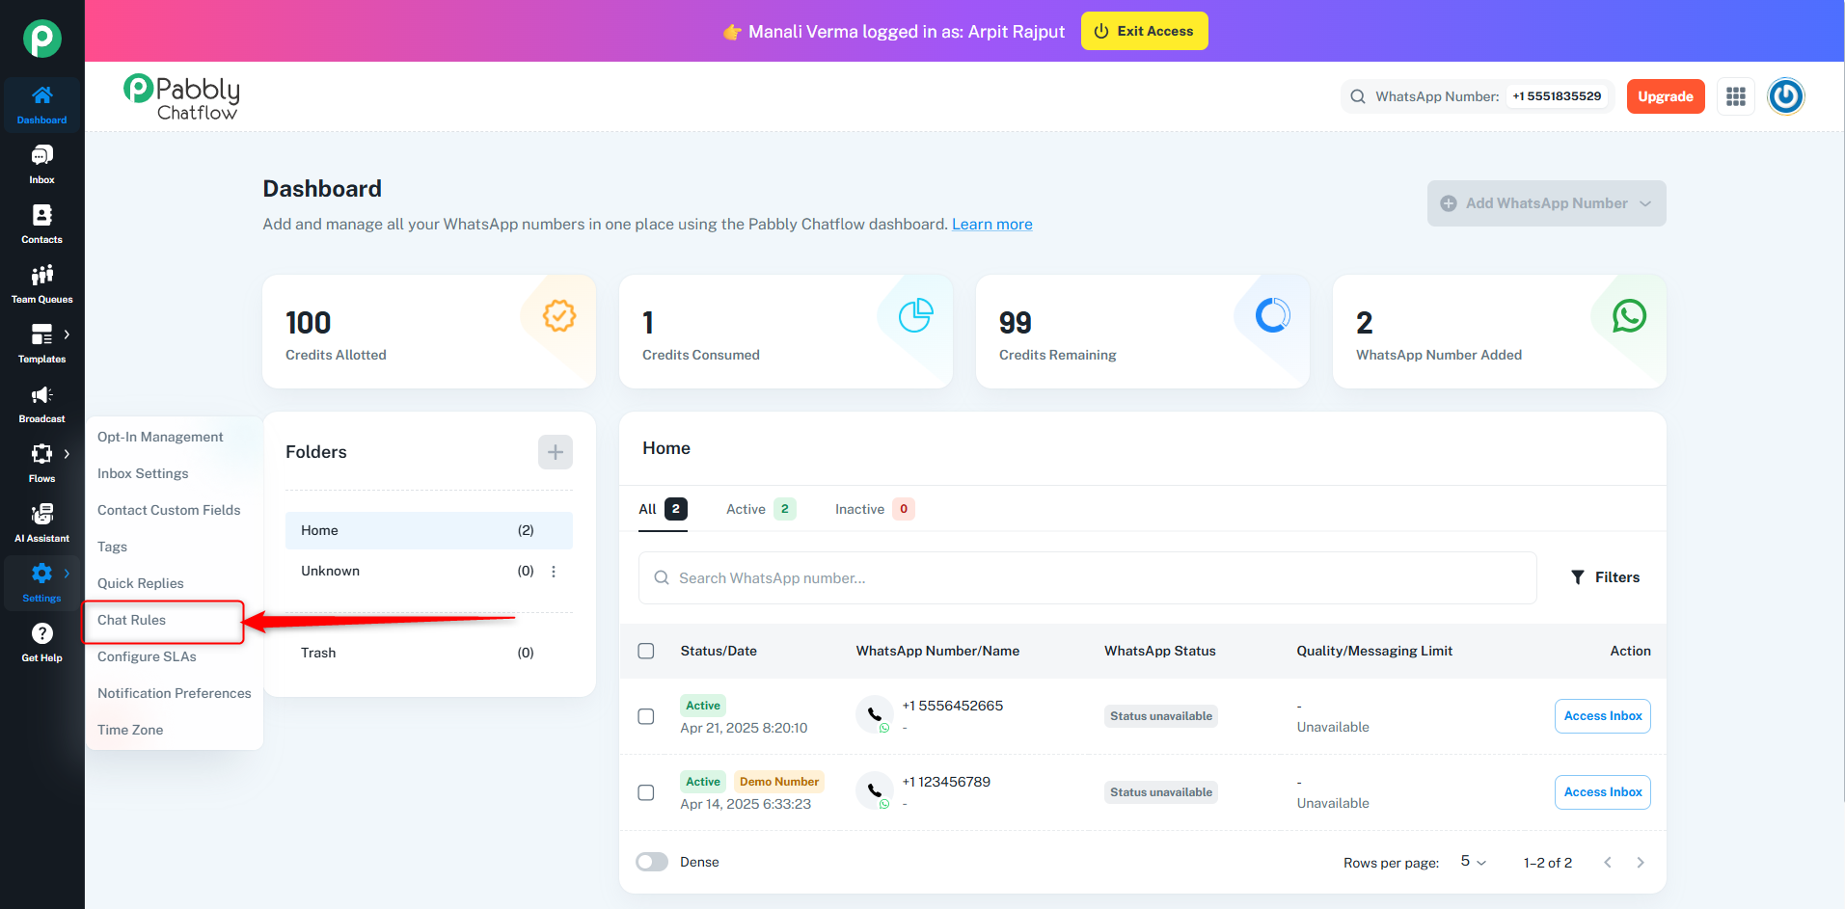The width and height of the screenshot is (1845, 909).
Task: Open the apps grid icon in header
Action: click(x=1736, y=96)
